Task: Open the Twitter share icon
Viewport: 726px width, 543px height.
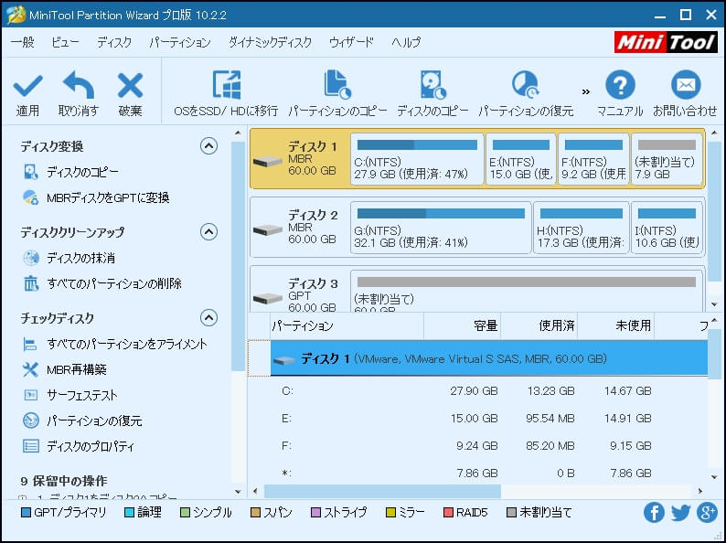Action: [680, 513]
